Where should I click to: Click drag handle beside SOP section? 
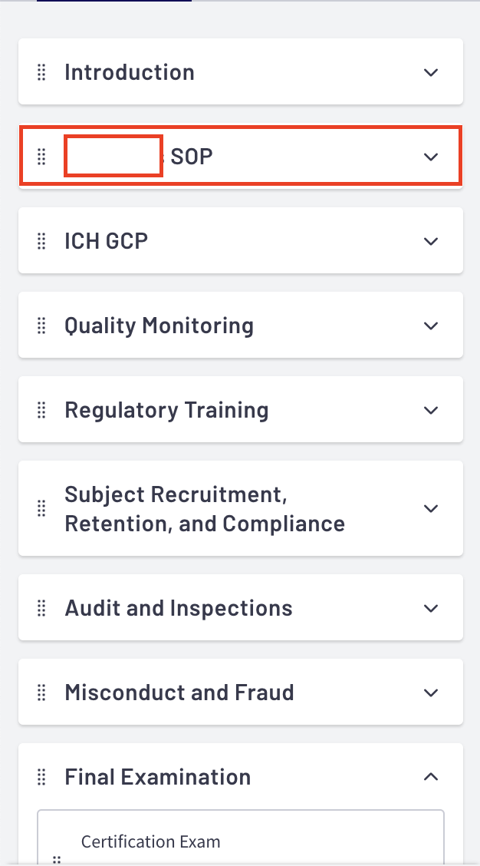tap(41, 157)
